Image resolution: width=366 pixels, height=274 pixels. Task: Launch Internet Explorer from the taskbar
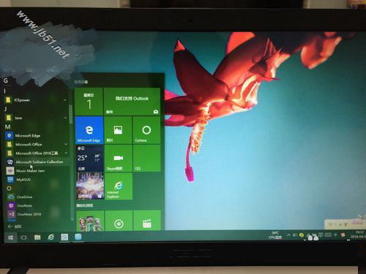pos(51,237)
